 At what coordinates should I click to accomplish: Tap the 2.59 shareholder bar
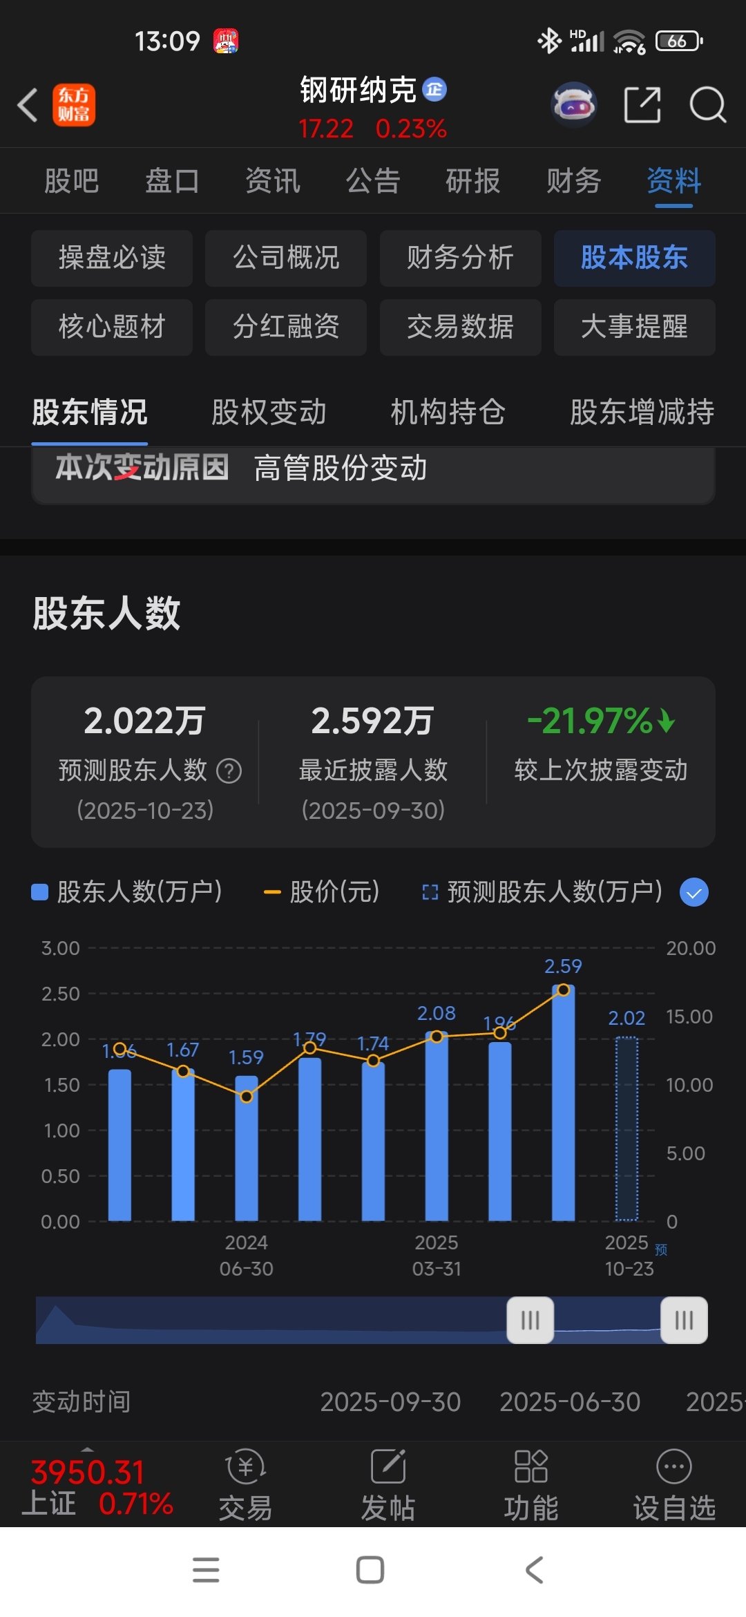563,1103
